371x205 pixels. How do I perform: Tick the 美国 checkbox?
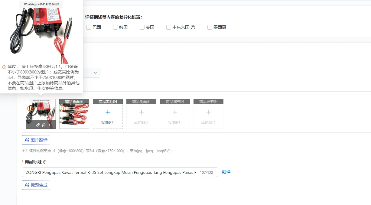[142, 27]
